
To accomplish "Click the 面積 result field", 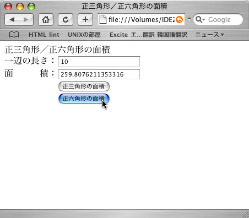I will point(99,74).
